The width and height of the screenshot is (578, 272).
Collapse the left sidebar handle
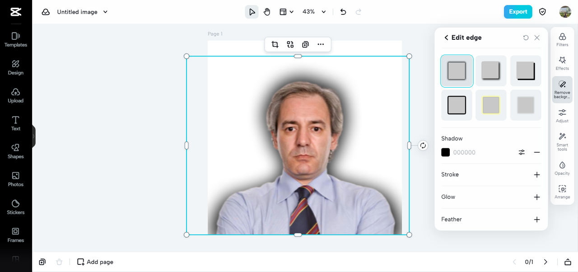[x=33, y=136]
